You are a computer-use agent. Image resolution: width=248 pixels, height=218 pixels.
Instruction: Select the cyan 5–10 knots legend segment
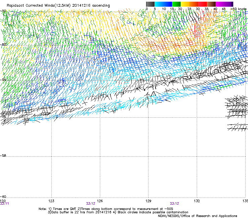click(x=159, y=4)
